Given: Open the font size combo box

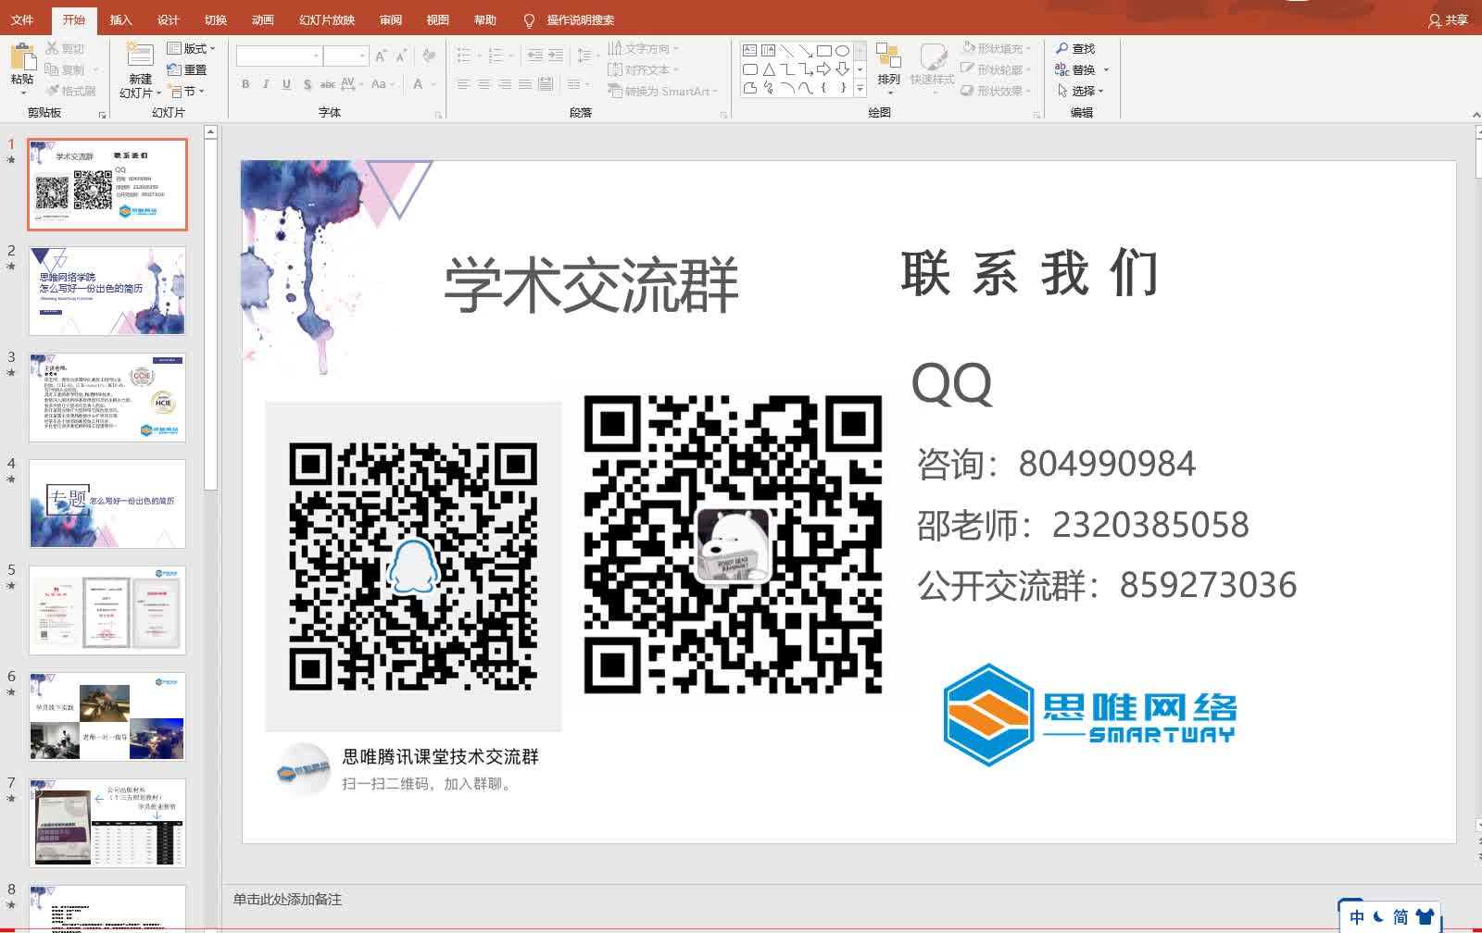Looking at the screenshot, I should [x=346, y=56].
